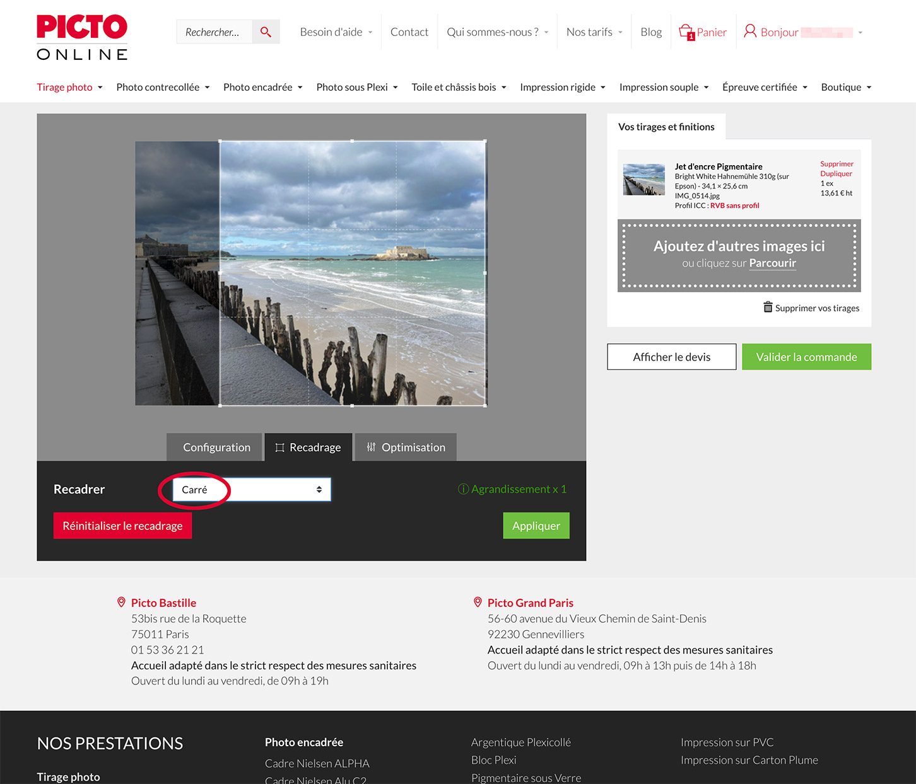Select the Recadrage tab
The width and height of the screenshot is (916, 784).
pyautogui.click(x=308, y=447)
